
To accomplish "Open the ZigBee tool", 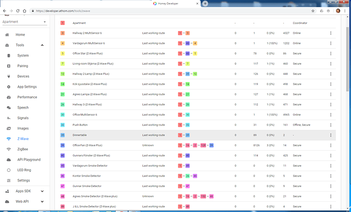I will tap(23, 149).
